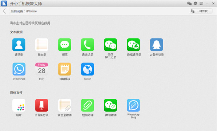Select the 微信通讯录 WeChat contacts icon
Image resolution: width=217 pixels, height=131 pixels.
click(133, 45)
